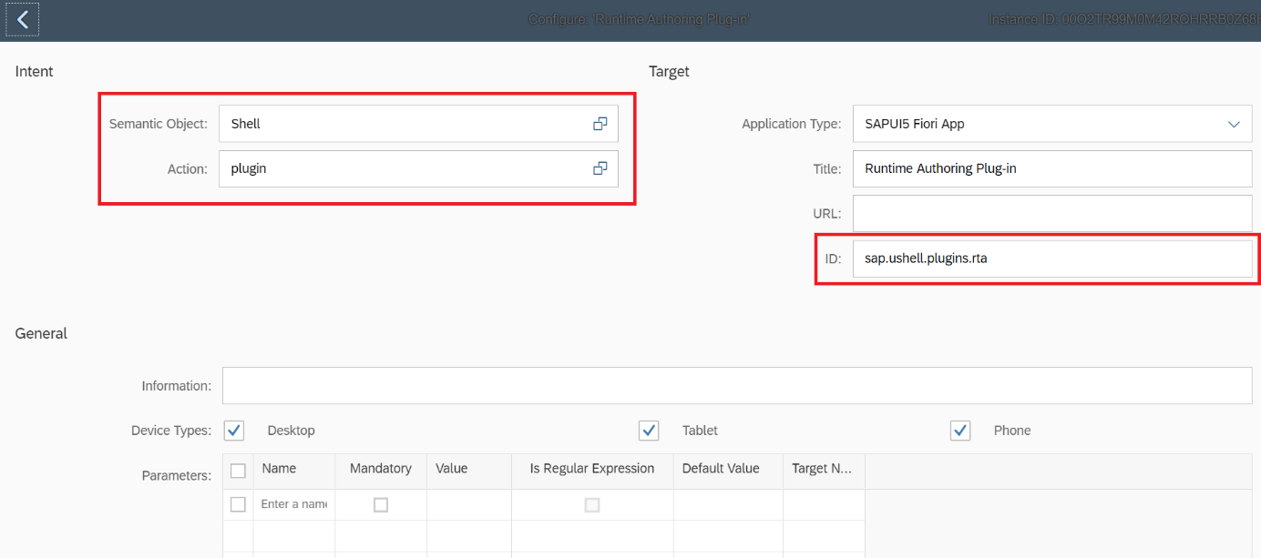Viewport: 1261px width, 558px height.
Task: Uncheck the Desktop device type checkbox
Action: click(x=234, y=431)
